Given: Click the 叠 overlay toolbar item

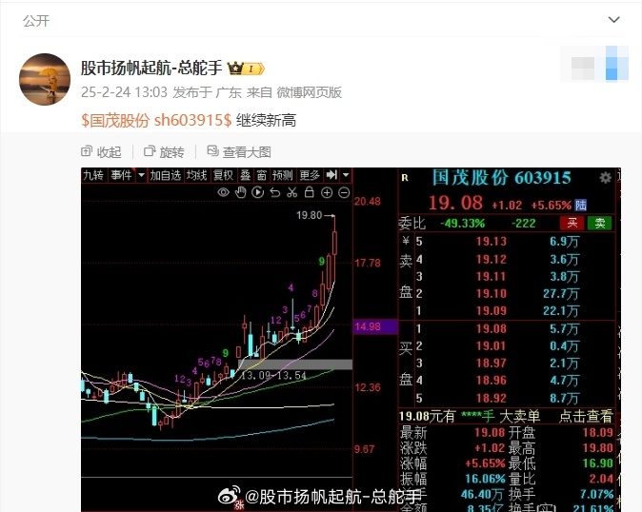Looking at the screenshot, I should 245,175.
